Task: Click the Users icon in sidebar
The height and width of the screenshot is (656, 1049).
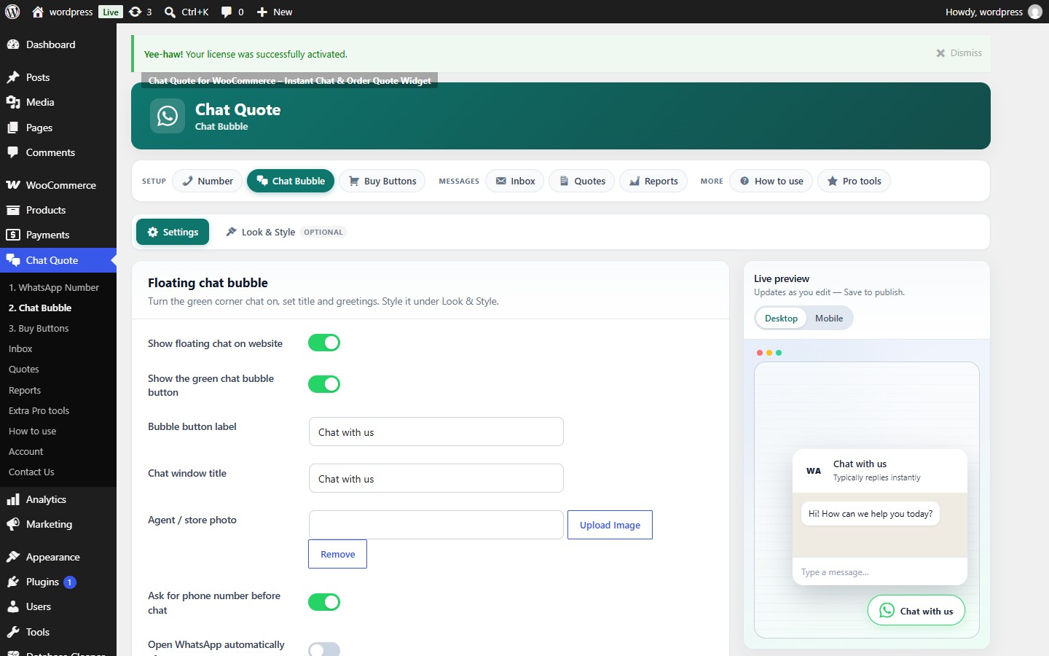Action: 13,606
